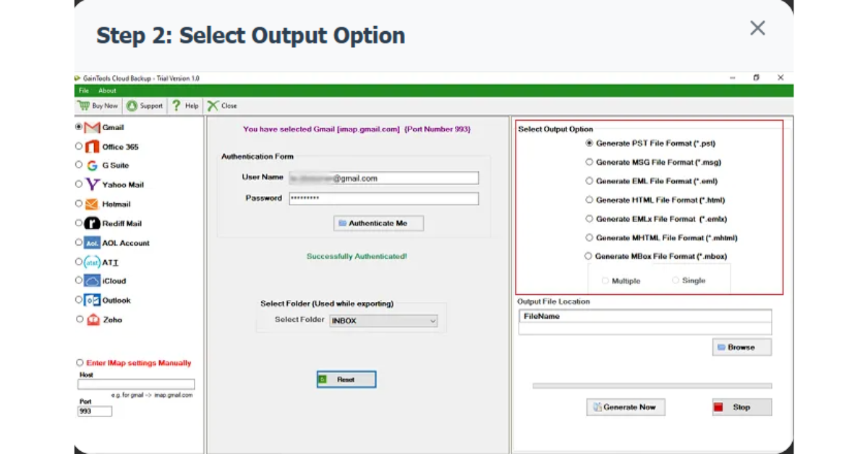
Task: Click the Generate Now button
Action: pyautogui.click(x=626, y=407)
